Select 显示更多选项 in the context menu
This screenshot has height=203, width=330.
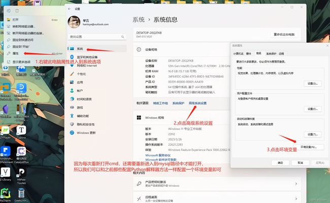(x=34, y=62)
